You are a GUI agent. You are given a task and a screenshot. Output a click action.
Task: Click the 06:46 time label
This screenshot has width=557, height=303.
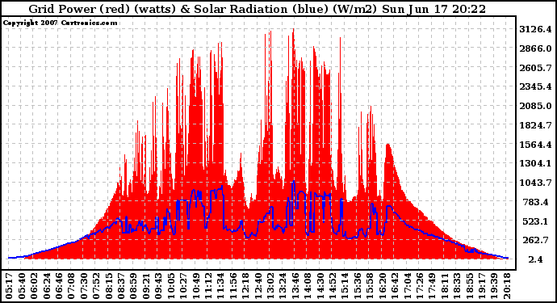pos(58,286)
